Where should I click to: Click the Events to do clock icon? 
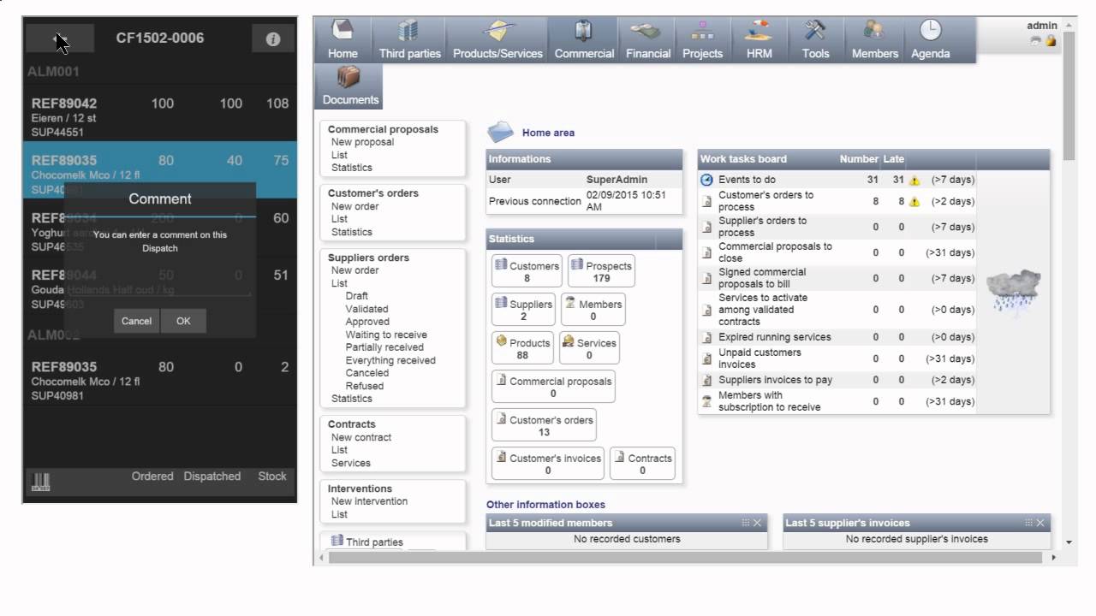click(706, 180)
